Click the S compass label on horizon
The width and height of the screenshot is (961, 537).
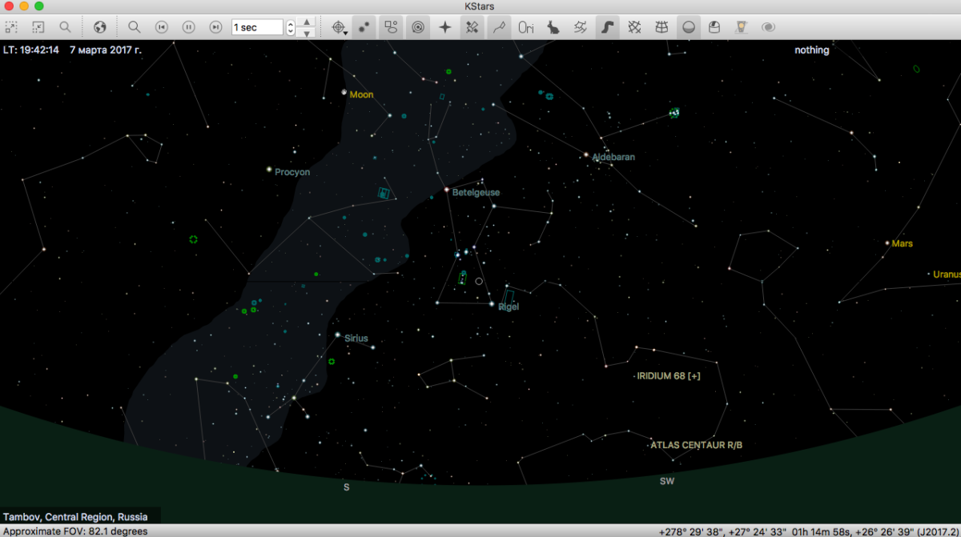tap(347, 487)
